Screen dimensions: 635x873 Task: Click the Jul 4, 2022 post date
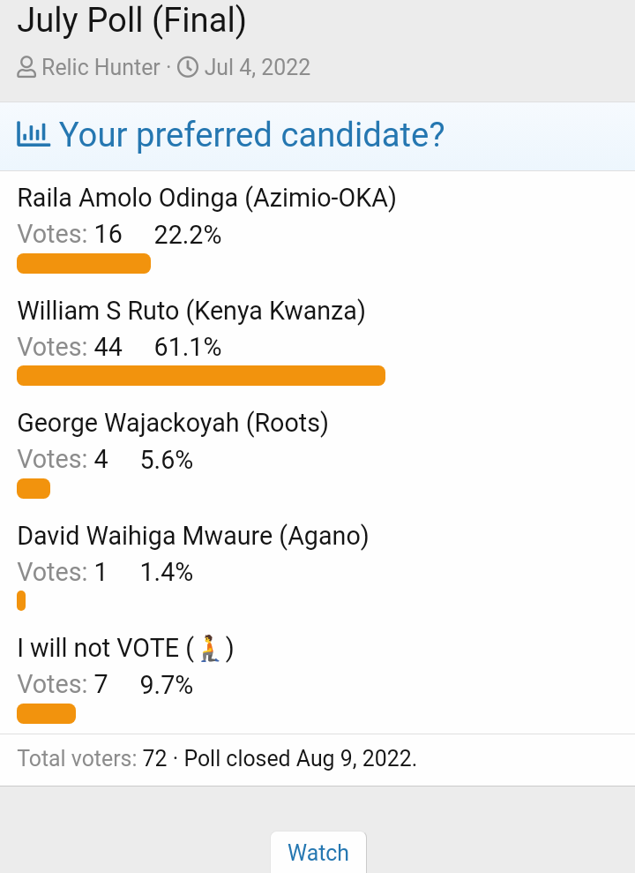pyautogui.click(x=257, y=67)
